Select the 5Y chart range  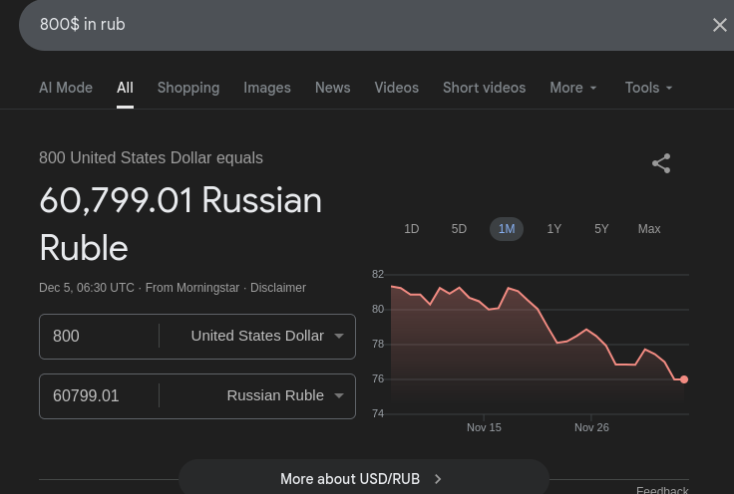click(x=601, y=229)
